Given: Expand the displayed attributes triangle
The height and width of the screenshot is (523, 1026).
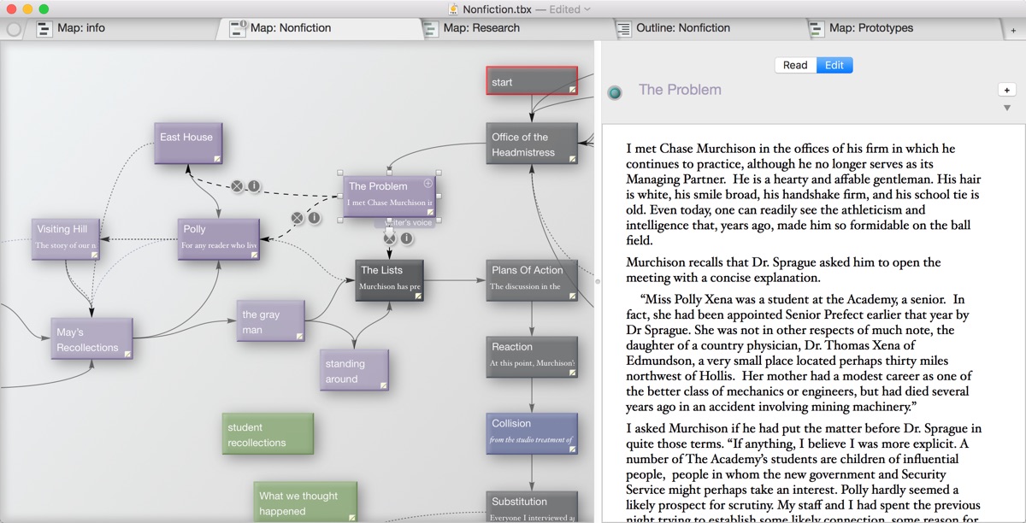Looking at the screenshot, I should click(1006, 109).
